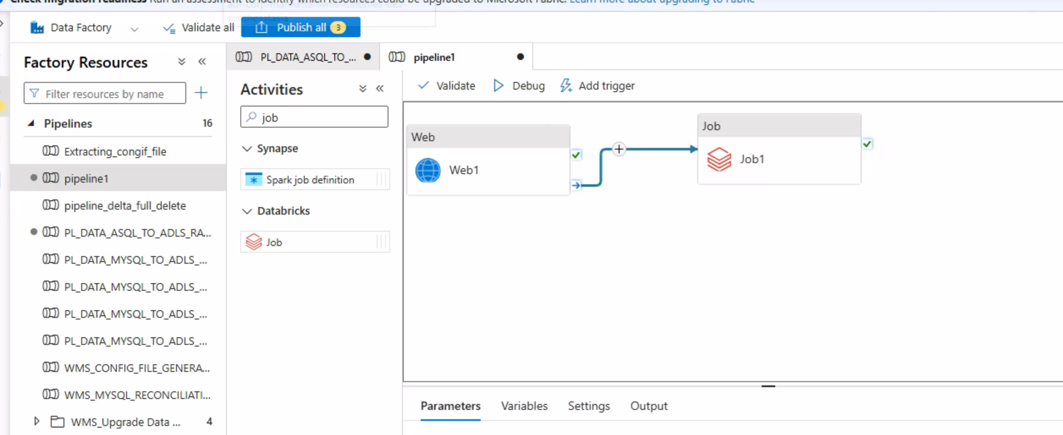Open PL_DATA_ASQL_TO_ADLS_RA pipeline in tree
The height and width of the screenshot is (435, 1063).
tap(138, 233)
